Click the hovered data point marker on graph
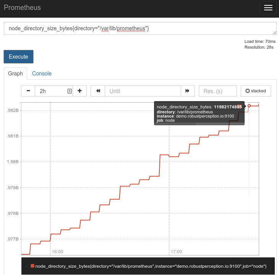The width and height of the screenshot is (279, 275). click(x=249, y=106)
